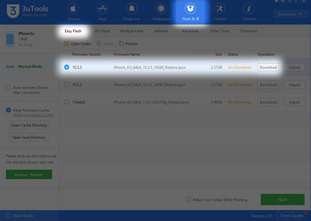Open the Downloads button at top right

(x=290, y=14)
